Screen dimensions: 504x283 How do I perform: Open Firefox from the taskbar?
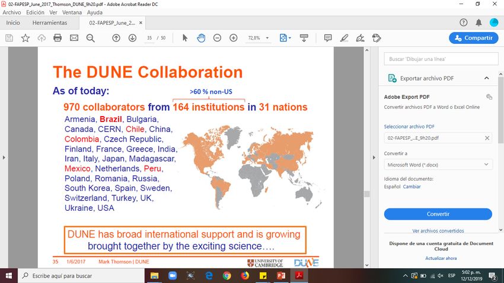click(x=245, y=276)
